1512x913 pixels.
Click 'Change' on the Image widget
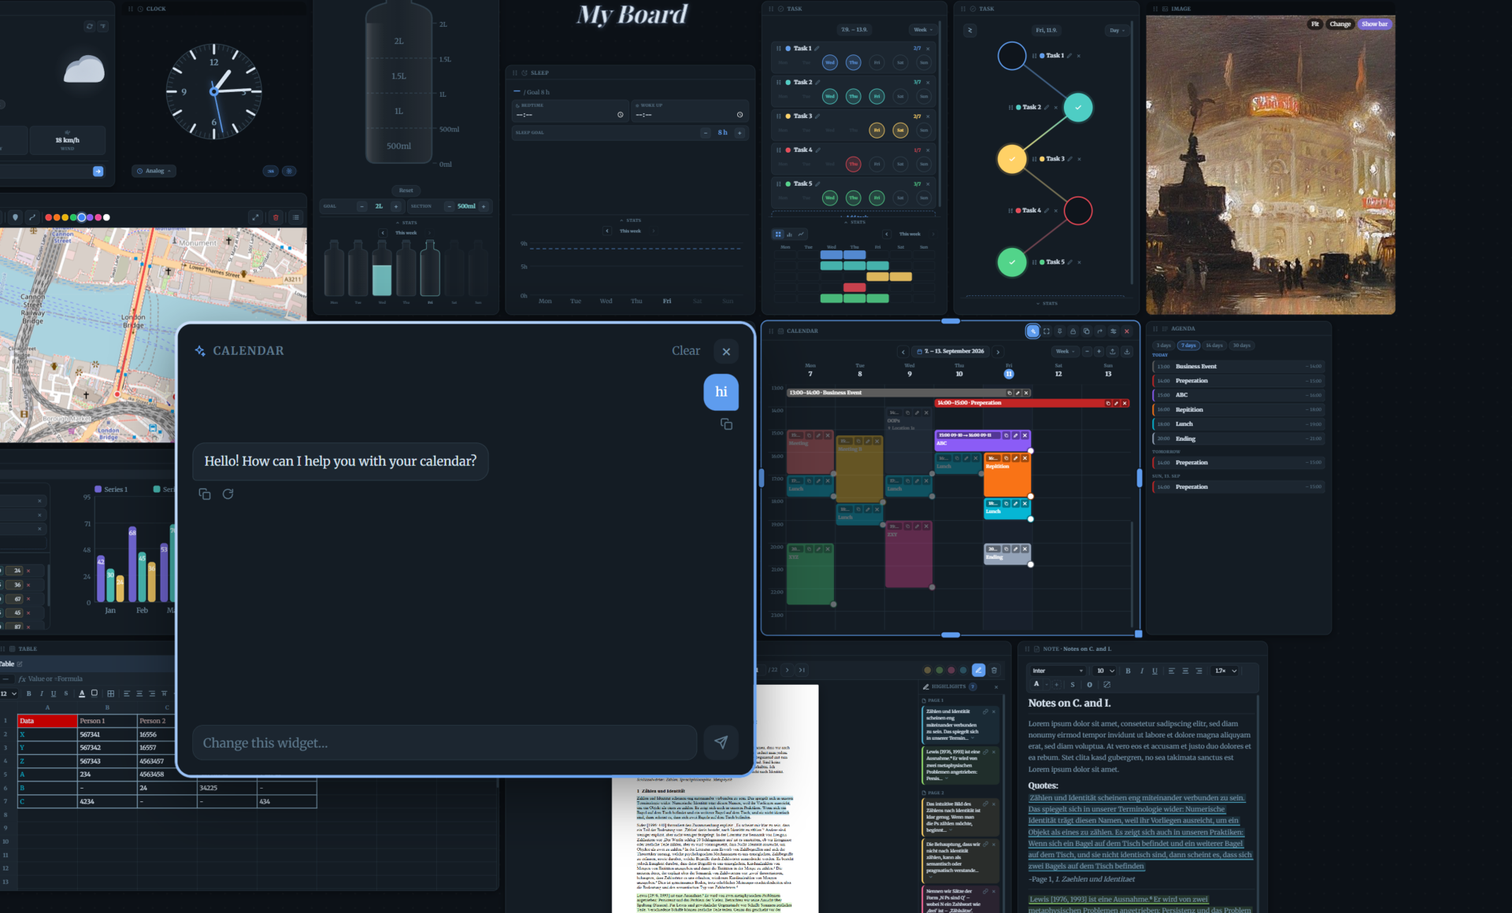click(1340, 24)
